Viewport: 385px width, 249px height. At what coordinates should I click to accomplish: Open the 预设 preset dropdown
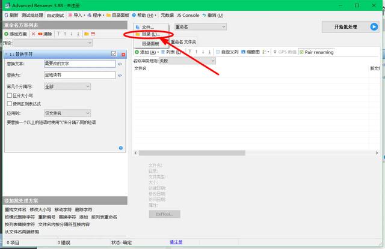53,43
